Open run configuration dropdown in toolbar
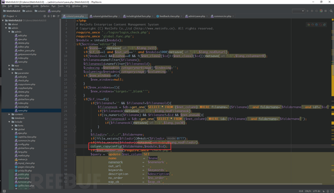Screen dimensions: 334x193 coord(298,11)
